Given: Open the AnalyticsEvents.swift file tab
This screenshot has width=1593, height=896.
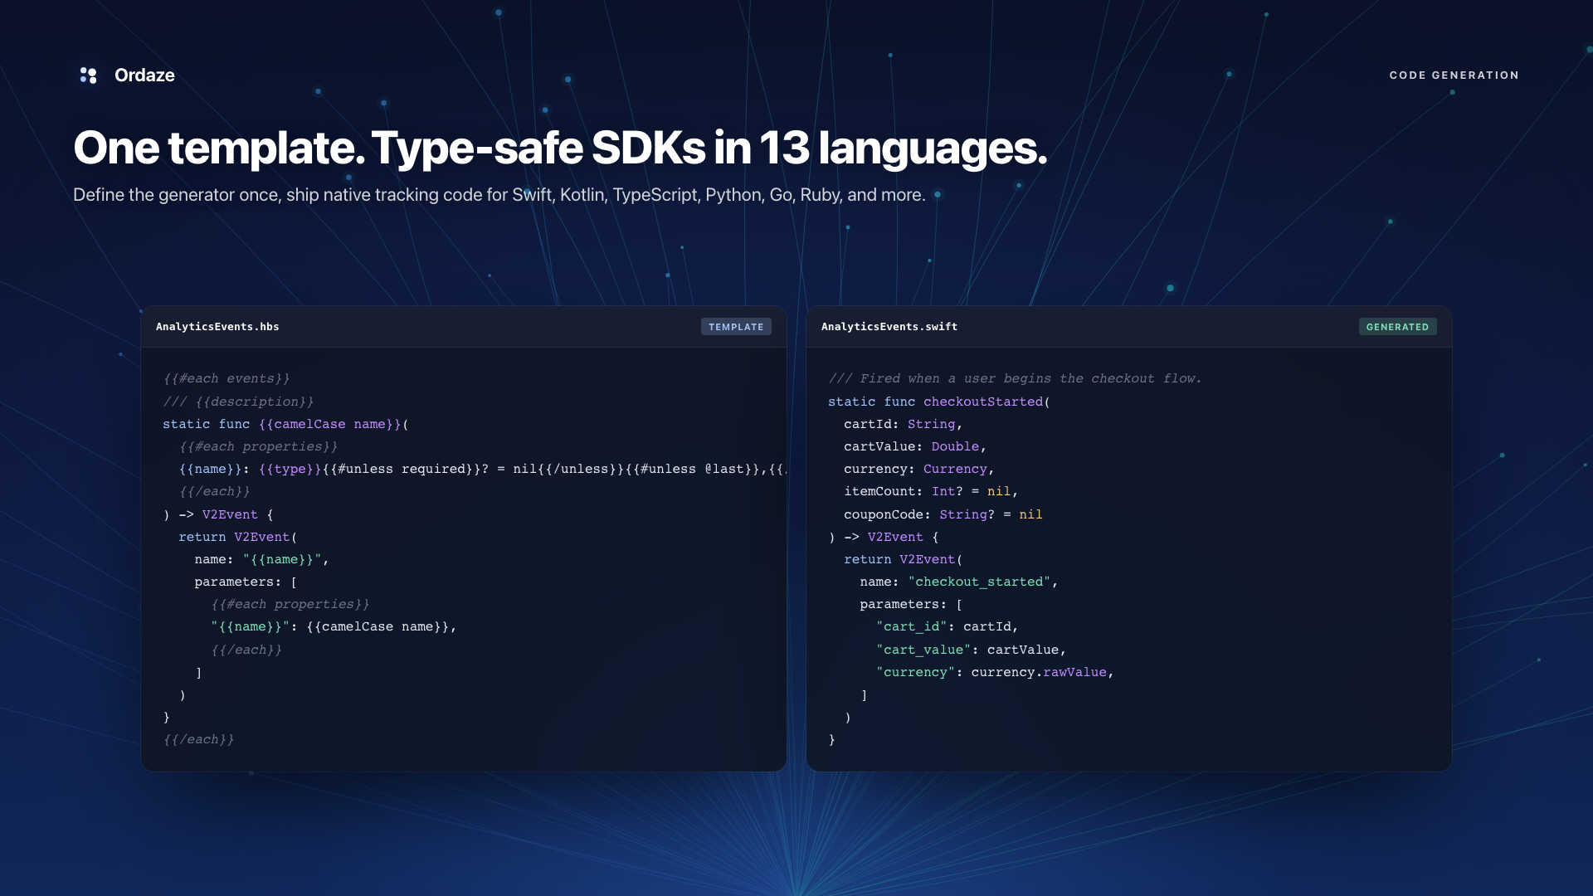Looking at the screenshot, I should click(889, 327).
